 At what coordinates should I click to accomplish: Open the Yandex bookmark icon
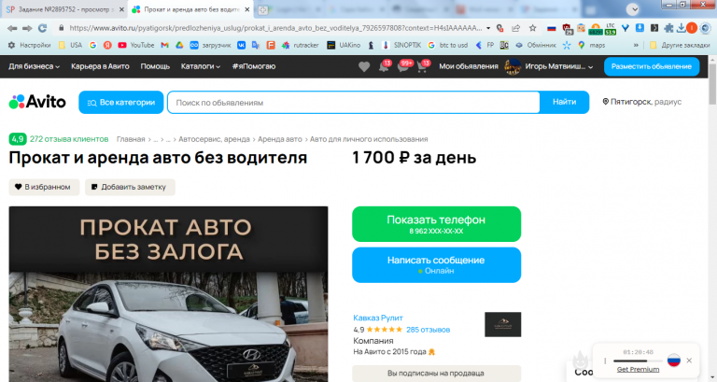pyautogui.click(x=107, y=45)
